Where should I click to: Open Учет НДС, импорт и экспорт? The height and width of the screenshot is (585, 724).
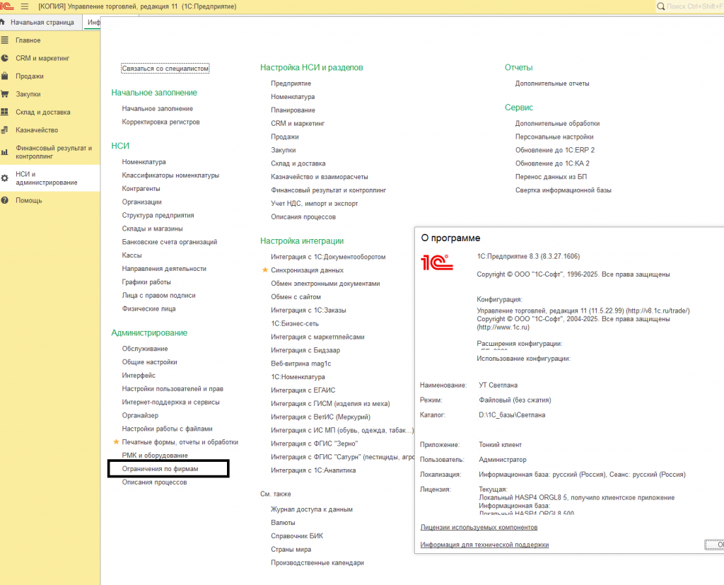point(315,204)
